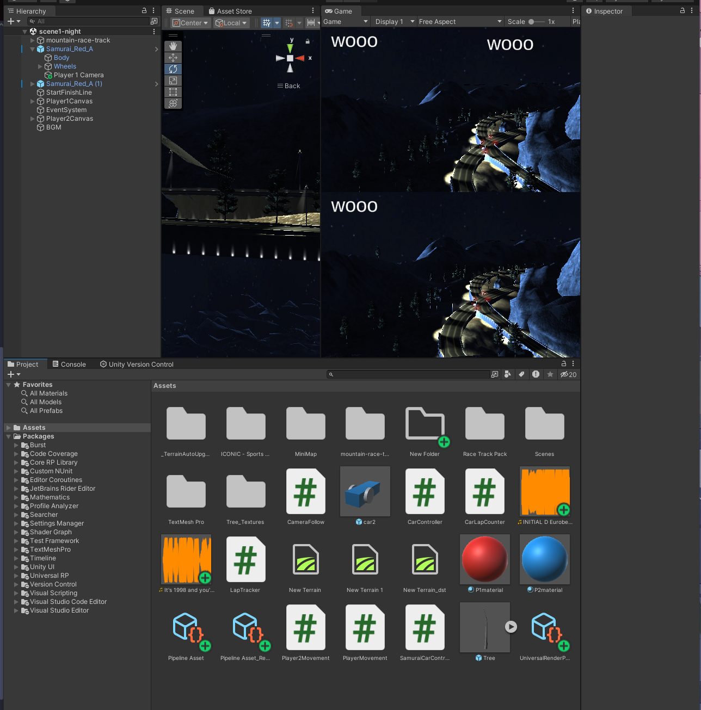Click Search by Type icon in Project

click(x=508, y=374)
